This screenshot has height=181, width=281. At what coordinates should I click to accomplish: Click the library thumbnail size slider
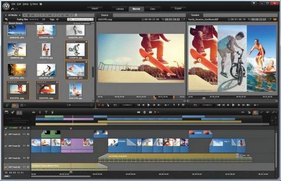(80, 105)
